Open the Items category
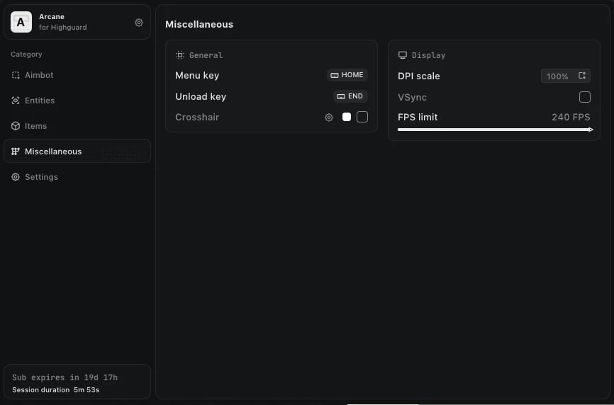 pos(77,126)
